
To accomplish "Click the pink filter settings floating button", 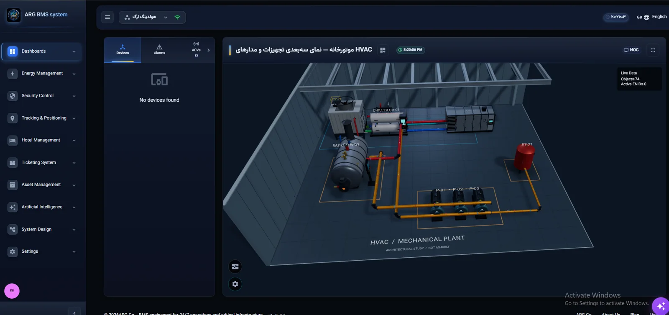I will click(x=12, y=291).
